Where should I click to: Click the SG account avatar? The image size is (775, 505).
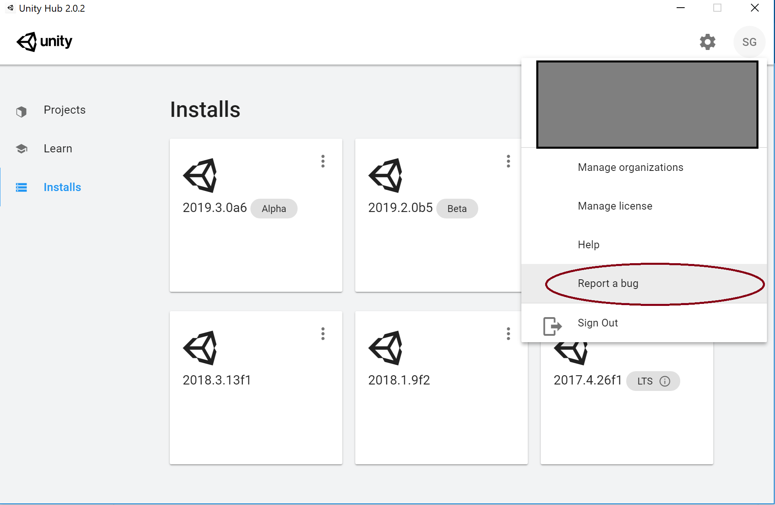749,42
